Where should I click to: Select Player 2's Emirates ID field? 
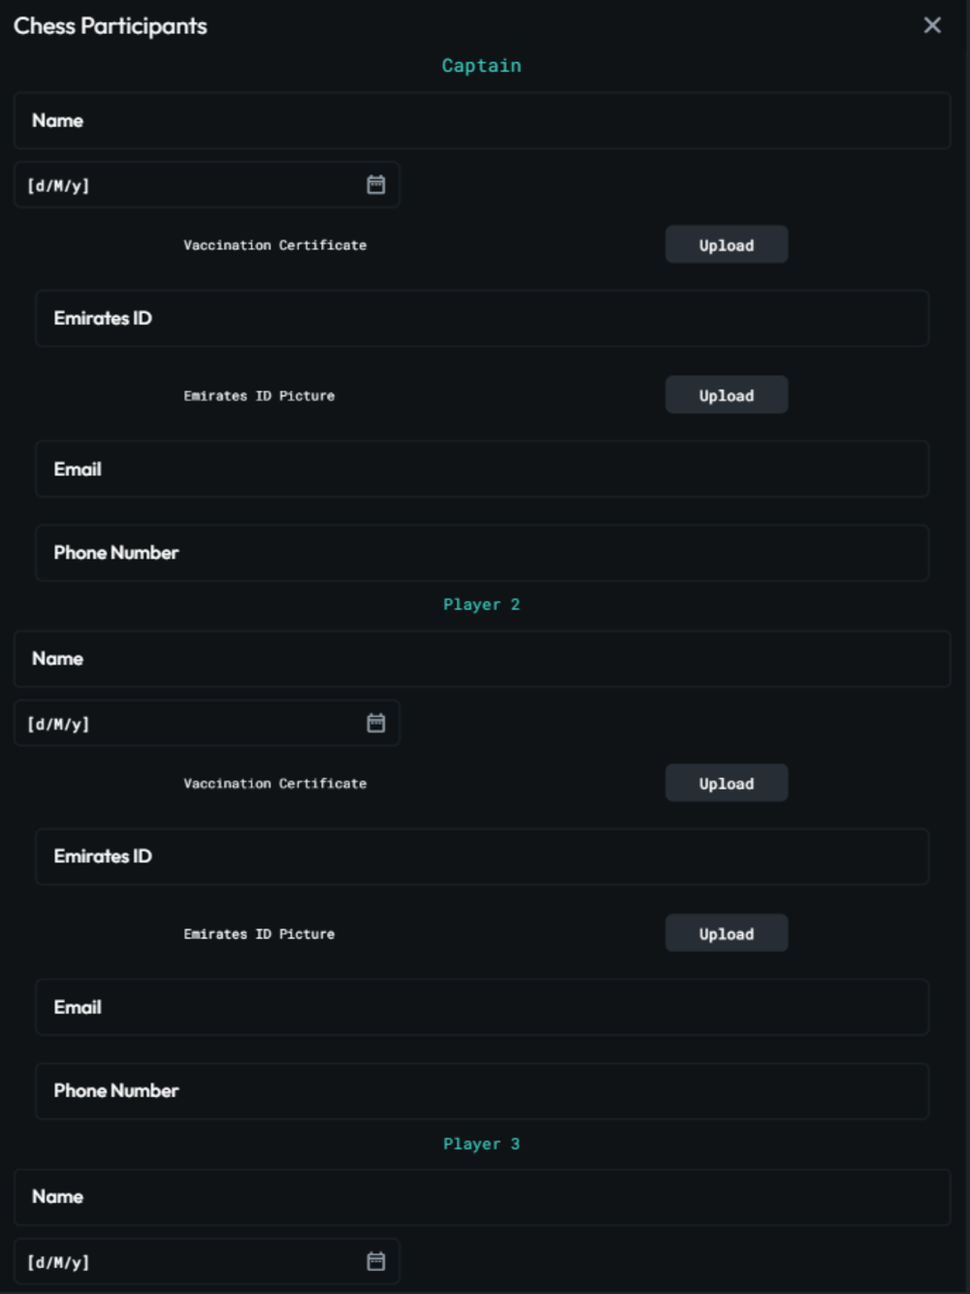(482, 857)
